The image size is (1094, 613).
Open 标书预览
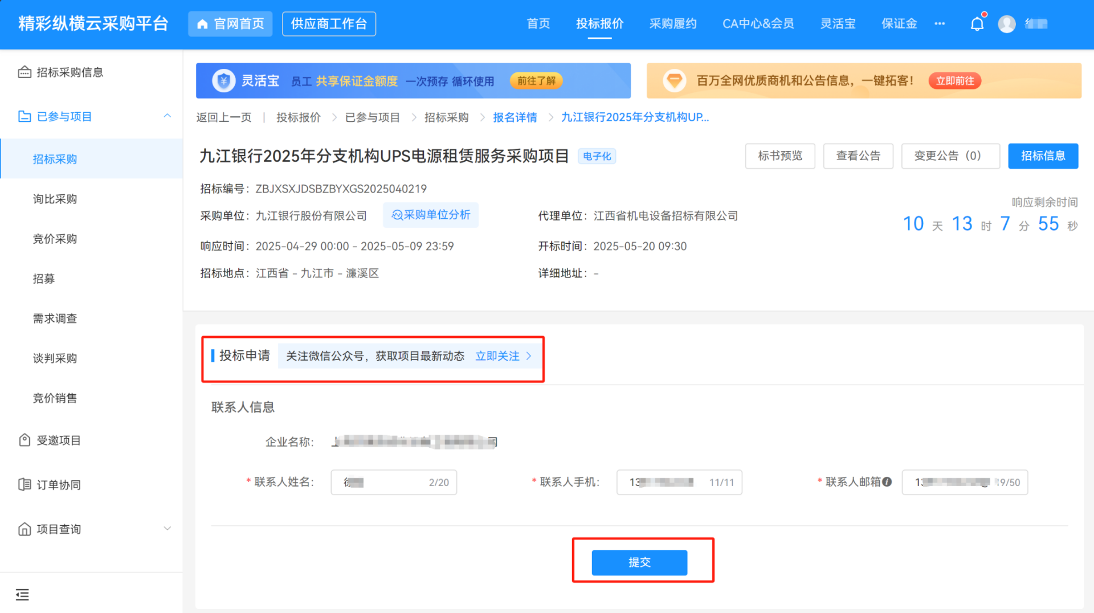[780, 156]
